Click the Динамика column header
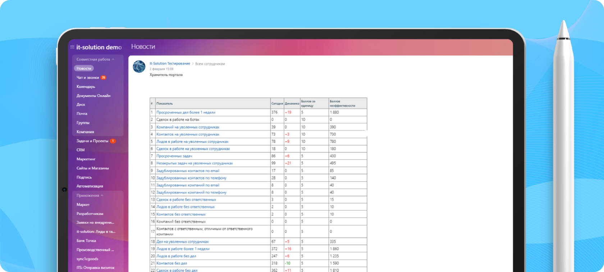The height and width of the screenshot is (272, 604). (292, 104)
